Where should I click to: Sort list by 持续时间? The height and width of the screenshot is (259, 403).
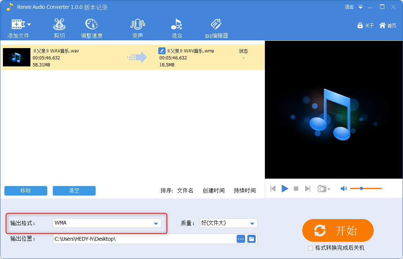click(245, 190)
